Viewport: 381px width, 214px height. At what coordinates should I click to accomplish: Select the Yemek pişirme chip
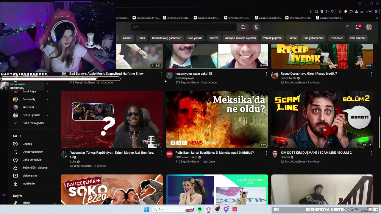[x=272, y=38]
